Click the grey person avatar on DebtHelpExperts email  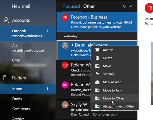pos(65,45)
